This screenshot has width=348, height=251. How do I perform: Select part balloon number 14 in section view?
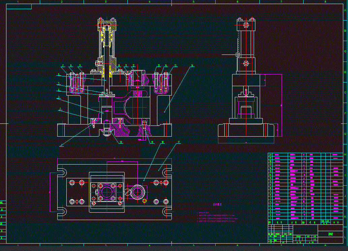click(166, 65)
